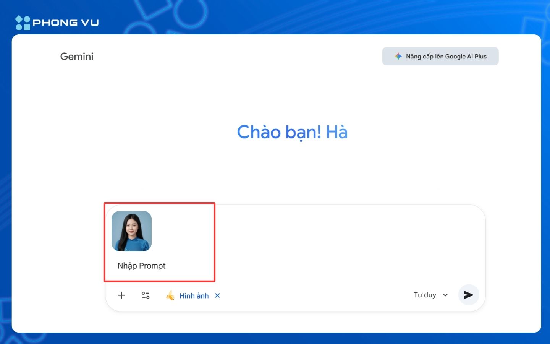Image resolution: width=550 pixels, height=344 pixels.
Task: Click the Phong Vu logo
Action: pos(57,23)
